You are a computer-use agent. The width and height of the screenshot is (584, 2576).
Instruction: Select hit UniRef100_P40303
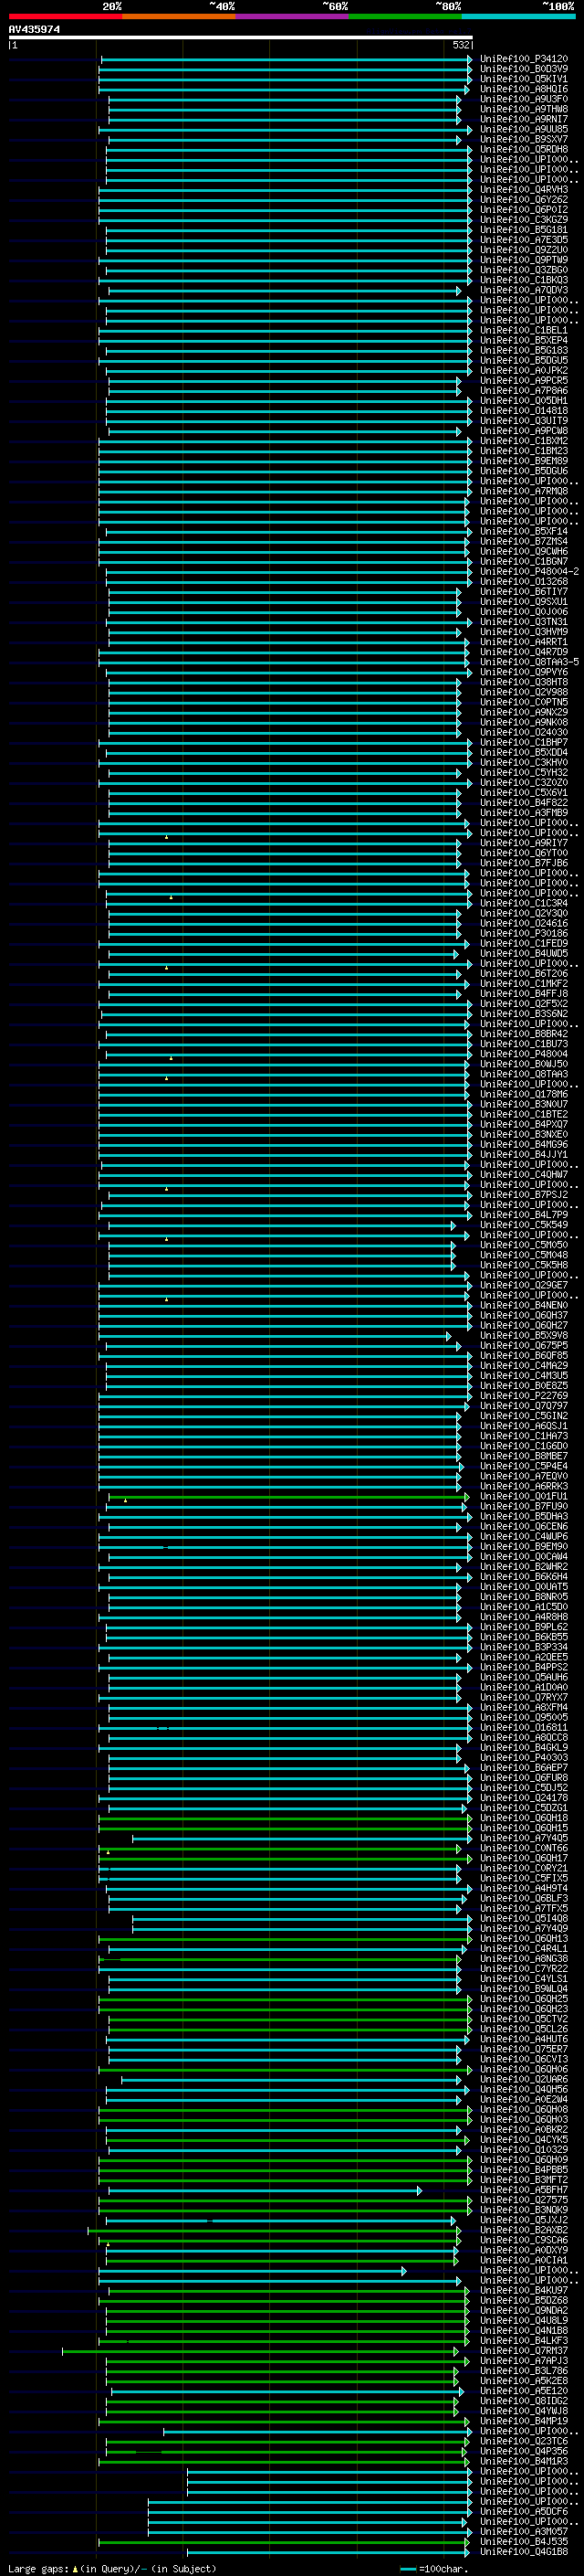click(x=523, y=1757)
